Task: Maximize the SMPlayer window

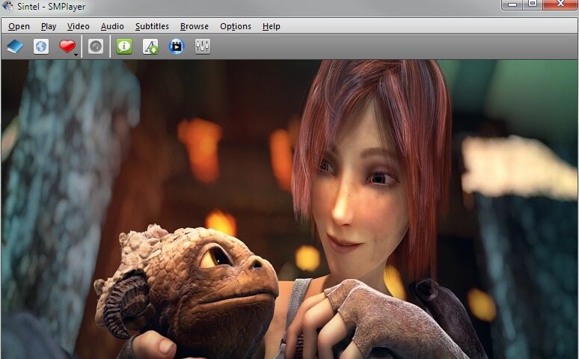Action: (533, 4)
